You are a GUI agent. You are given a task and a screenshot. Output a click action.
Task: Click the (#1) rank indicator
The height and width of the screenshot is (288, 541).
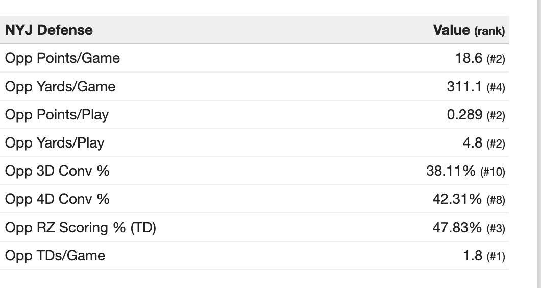(496, 256)
